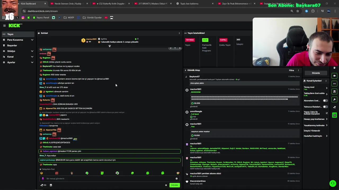Open Yayıncı Paneli bookmark
This screenshot has height=190, width=339.
pyautogui.click(x=41, y=18)
